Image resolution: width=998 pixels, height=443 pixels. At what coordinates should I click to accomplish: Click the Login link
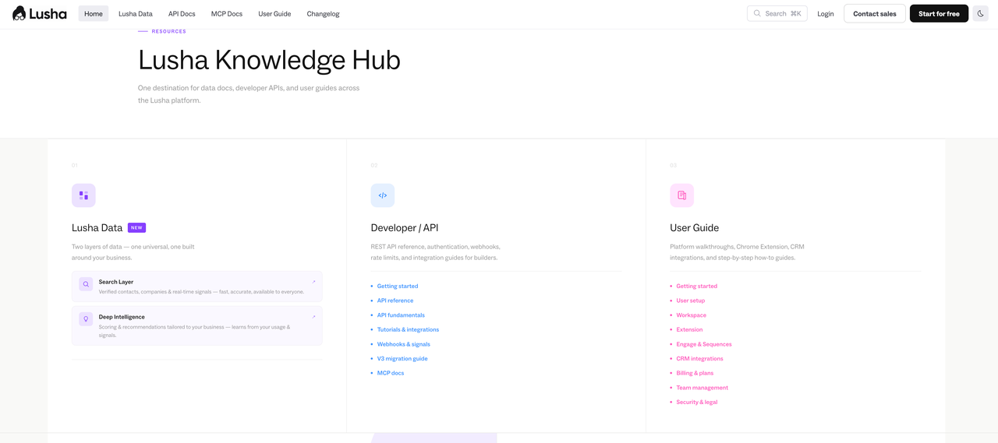[826, 13]
